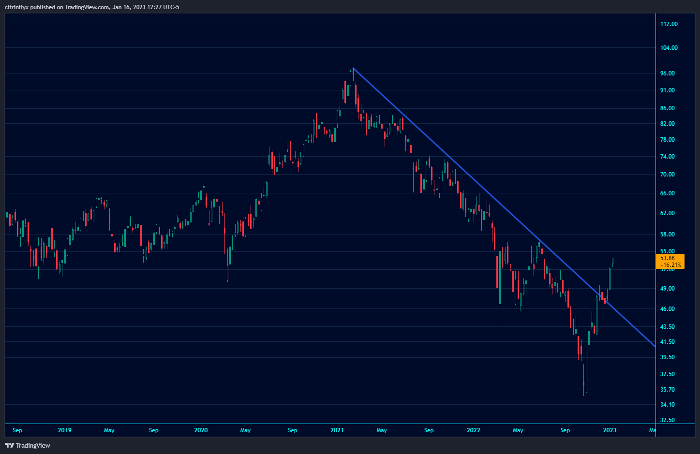This screenshot has width=700, height=454.
Task: Click the 49.00 price axis label
Action: pos(668,289)
